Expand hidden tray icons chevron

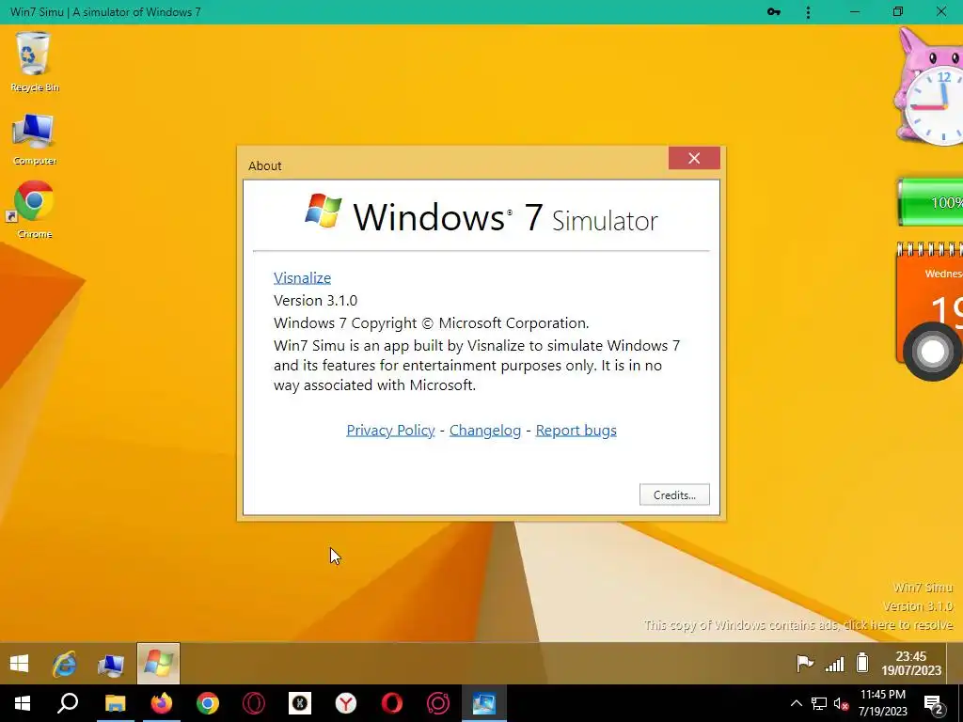(796, 703)
